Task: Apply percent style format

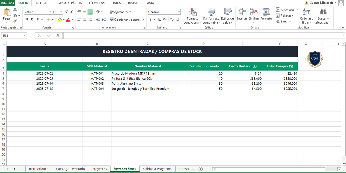Action: (159, 20)
